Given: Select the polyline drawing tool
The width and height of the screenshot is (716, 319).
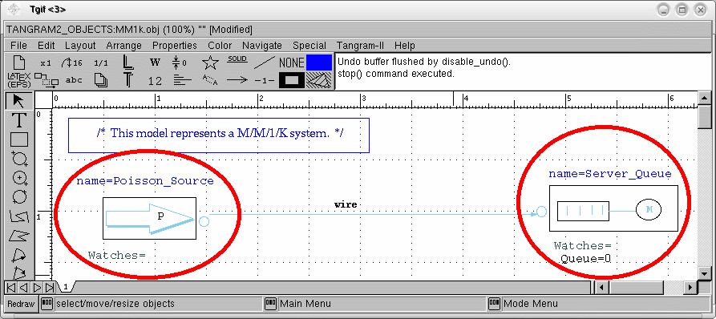Looking at the screenshot, I should point(18,216).
